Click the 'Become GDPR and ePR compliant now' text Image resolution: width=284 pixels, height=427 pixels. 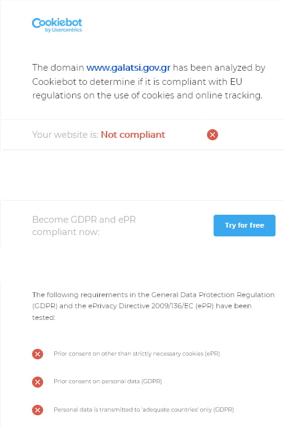pyautogui.click(x=84, y=225)
